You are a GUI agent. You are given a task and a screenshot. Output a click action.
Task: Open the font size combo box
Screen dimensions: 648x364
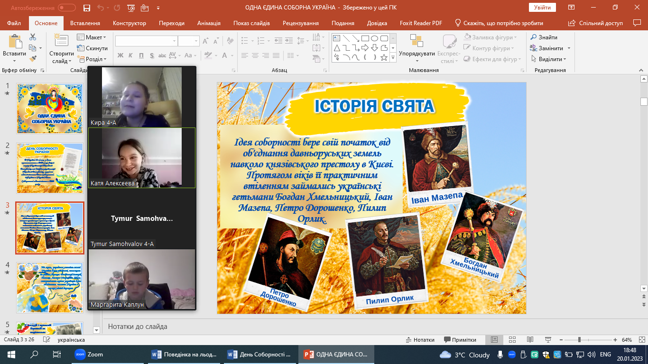[x=188, y=41]
